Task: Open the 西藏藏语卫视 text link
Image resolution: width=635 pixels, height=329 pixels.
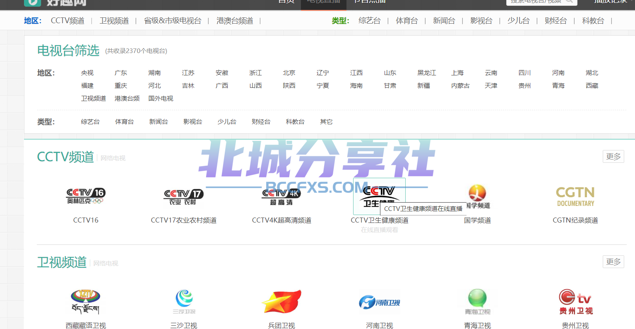Action: 86,326
